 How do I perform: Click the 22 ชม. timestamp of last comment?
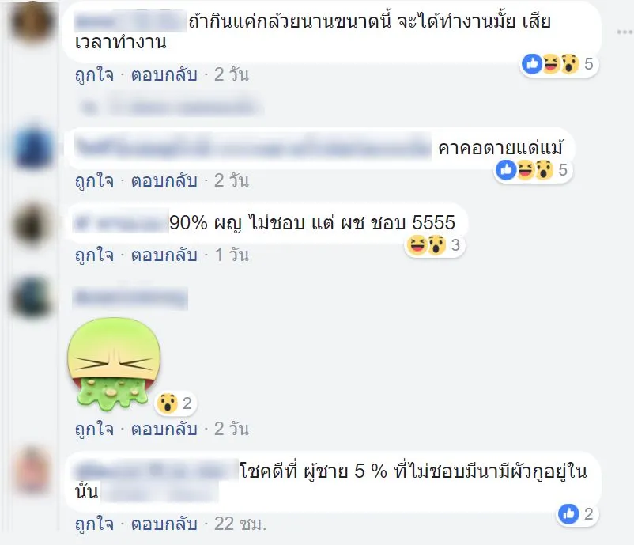(x=240, y=524)
